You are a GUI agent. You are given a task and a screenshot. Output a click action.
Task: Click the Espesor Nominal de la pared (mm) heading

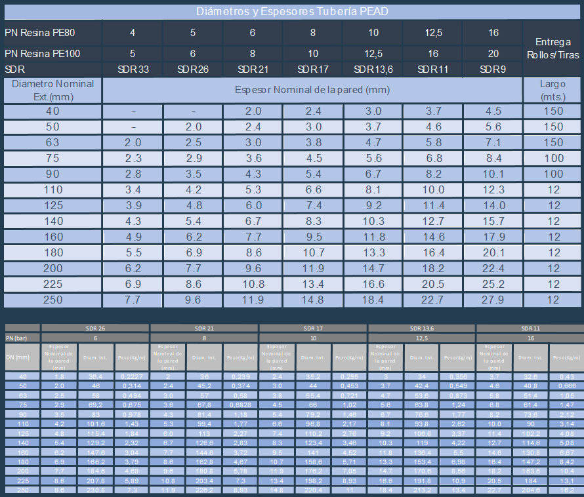(312, 89)
